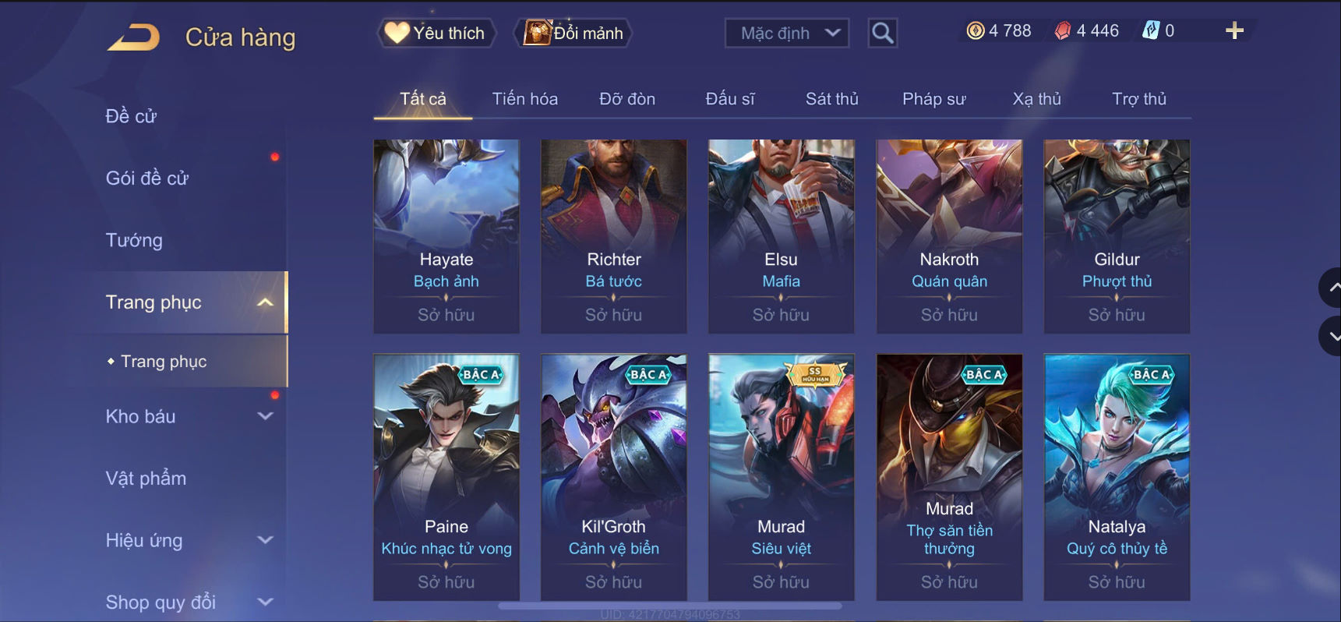Open the Mặc định sort dropdown
Image resolution: width=1341 pixels, height=622 pixels.
tap(787, 33)
